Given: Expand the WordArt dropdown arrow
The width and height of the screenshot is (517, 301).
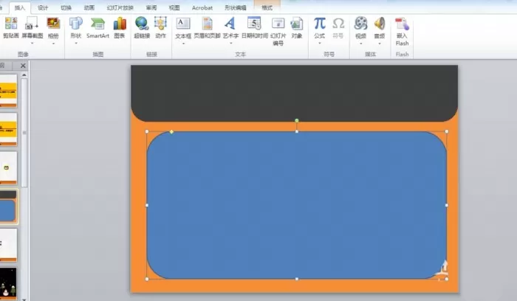Looking at the screenshot, I should (x=230, y=43).
